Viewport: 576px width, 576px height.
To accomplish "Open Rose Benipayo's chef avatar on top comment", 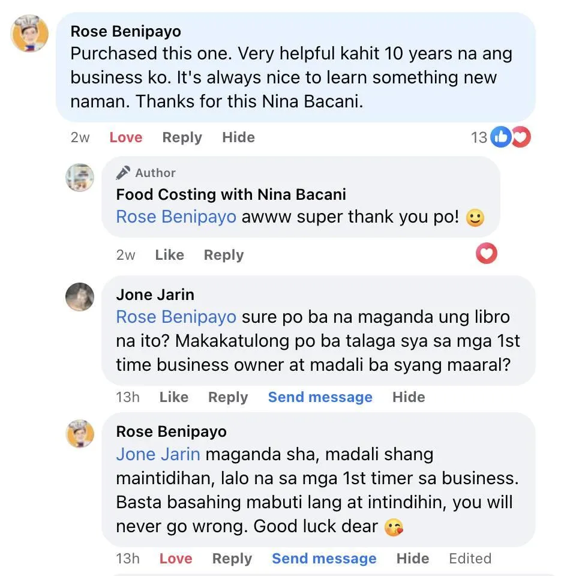I will [30, 34].
